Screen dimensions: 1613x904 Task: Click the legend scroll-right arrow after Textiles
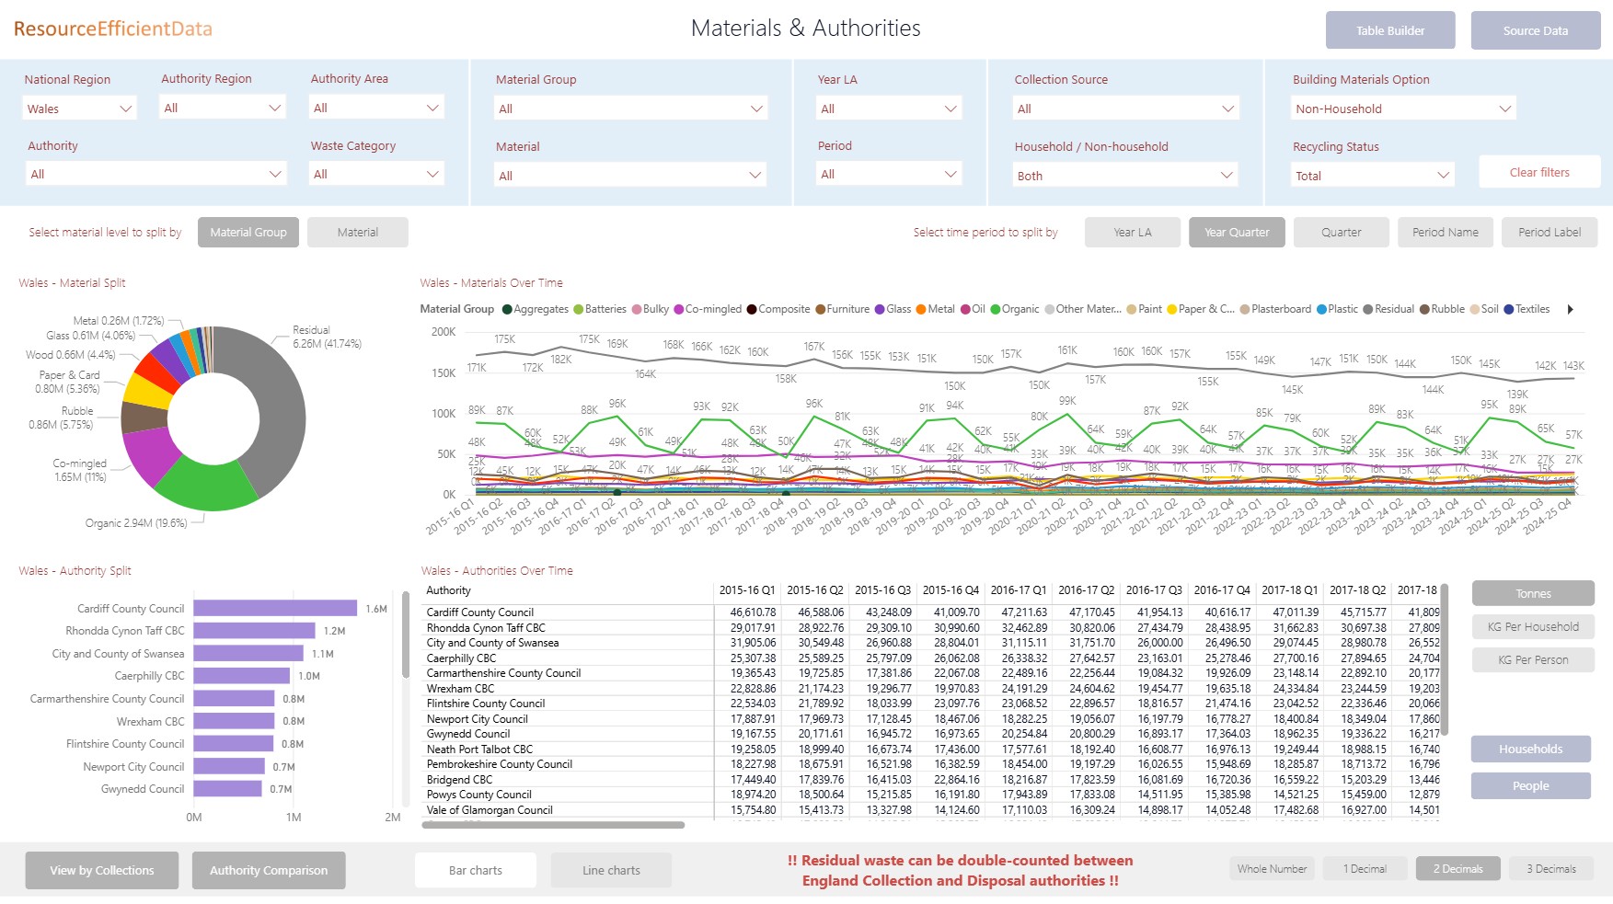(1570, 310)
